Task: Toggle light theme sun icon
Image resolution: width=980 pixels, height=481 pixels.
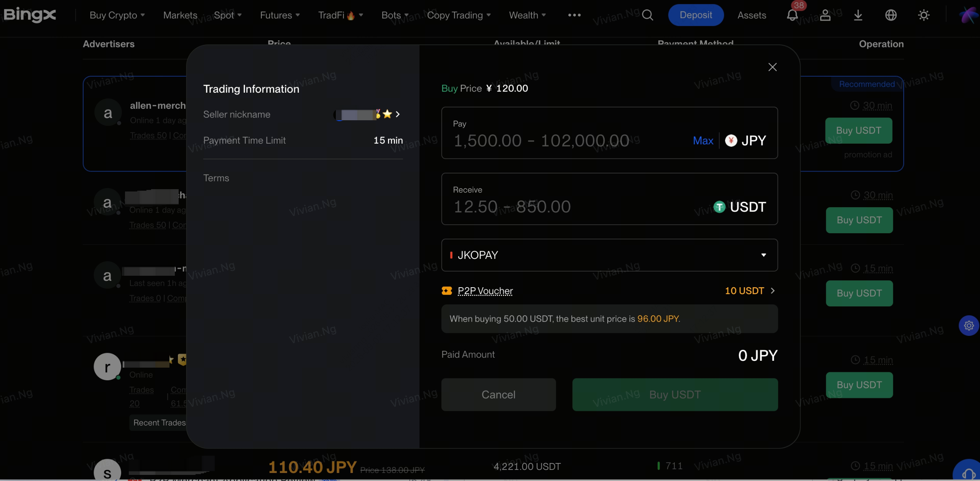Action: [924, 15]
